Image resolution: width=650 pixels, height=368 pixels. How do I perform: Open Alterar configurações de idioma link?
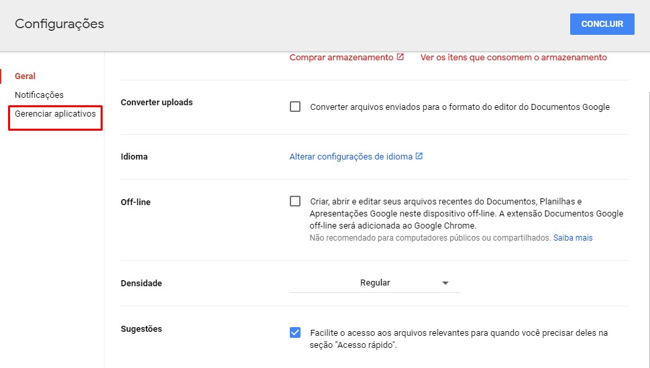[x=351, y=157]
